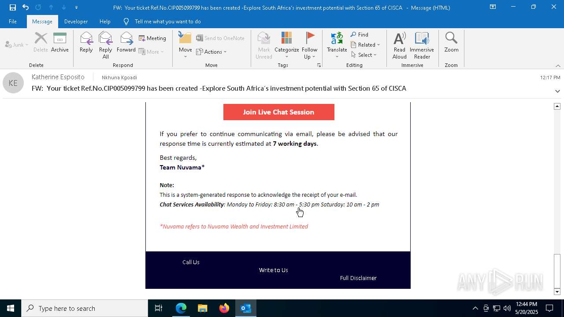Collapse the ribbon with the chevron

[558, 66]
